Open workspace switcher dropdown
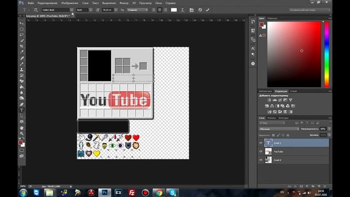This screenshot has height=197, width=350. 310,10
